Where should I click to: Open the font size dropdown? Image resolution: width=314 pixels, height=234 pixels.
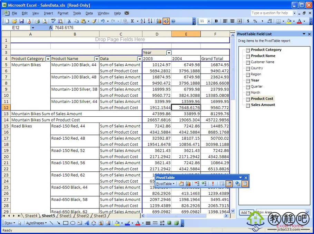[209, 21]
